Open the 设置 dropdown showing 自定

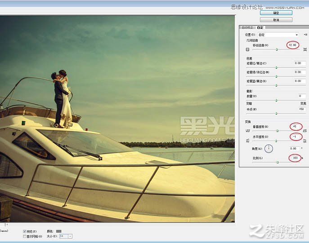click(x=278, y=35)
